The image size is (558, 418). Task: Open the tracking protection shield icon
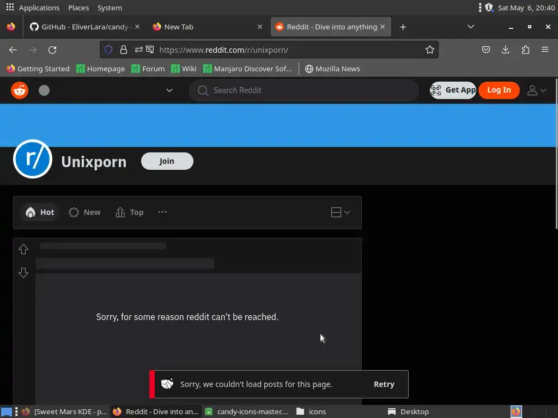108,50
